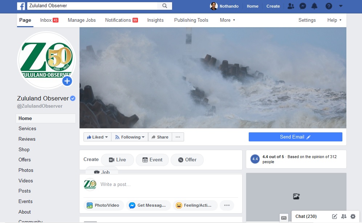
Task: Click the plus icon on profile picture
Action: click(67, 81)
